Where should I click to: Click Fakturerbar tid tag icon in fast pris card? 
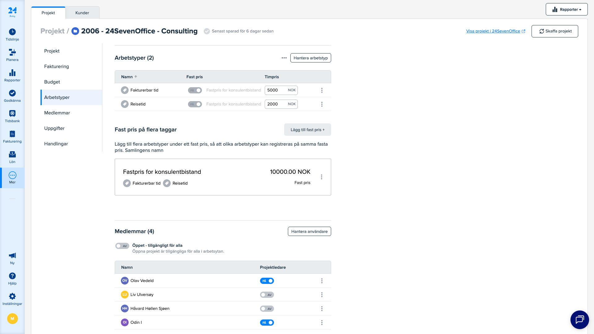click(127, 183)
